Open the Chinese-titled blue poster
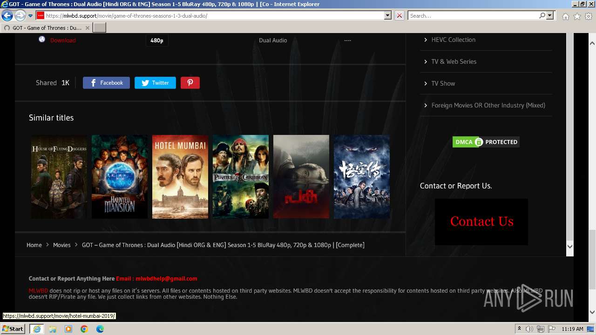 tap(362, 177)
